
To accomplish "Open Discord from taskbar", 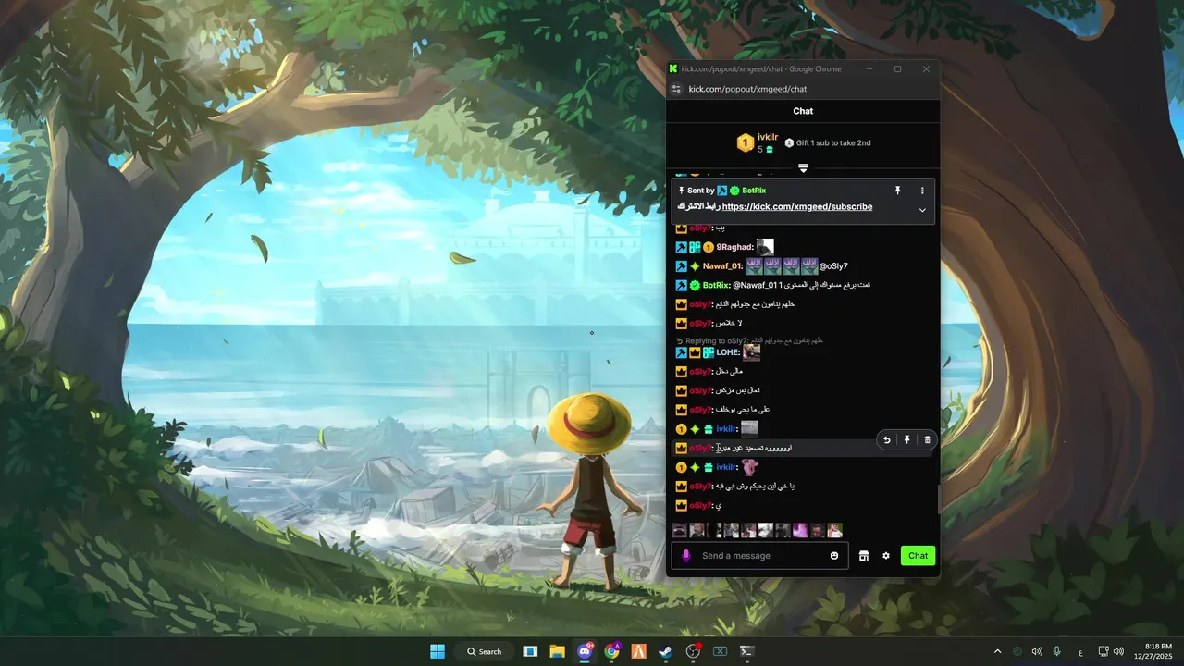I will (x=585, y=651).
